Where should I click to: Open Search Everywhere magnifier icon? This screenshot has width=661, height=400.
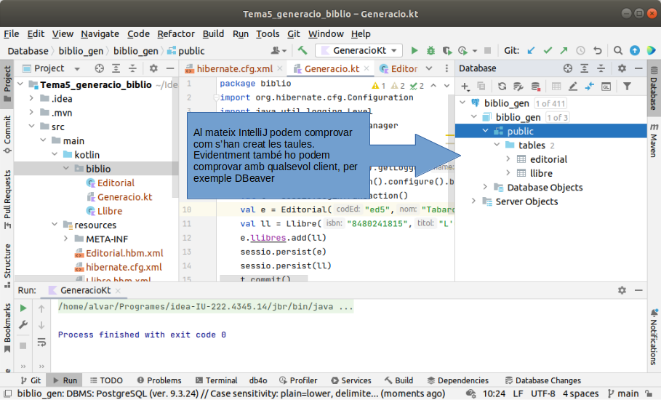[618, 51]
